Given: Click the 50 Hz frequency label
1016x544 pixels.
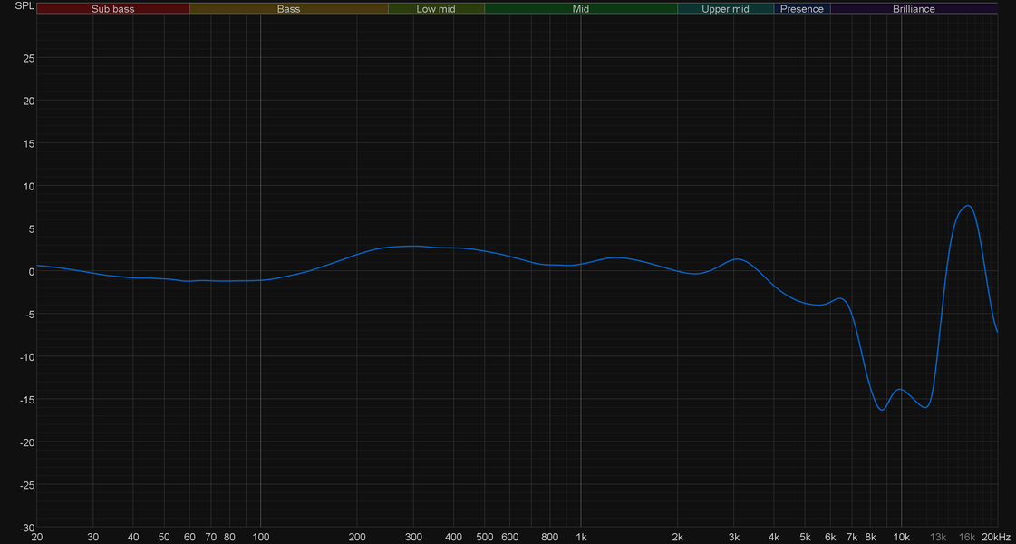Looking at the screenshot, I should (164, 537).
